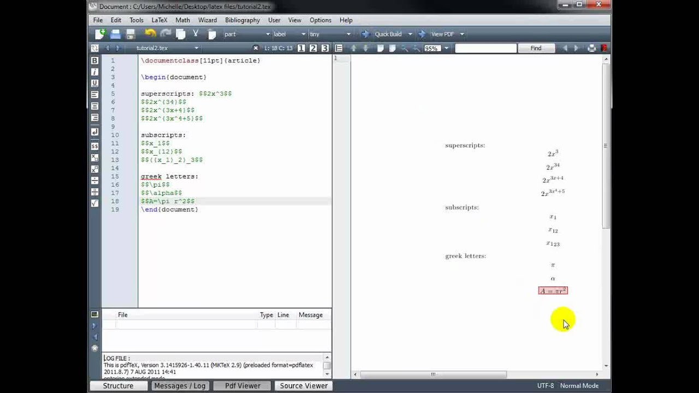Close the tutorial2.tex document tab
The image size is (699, 393).
coord(255,48)
